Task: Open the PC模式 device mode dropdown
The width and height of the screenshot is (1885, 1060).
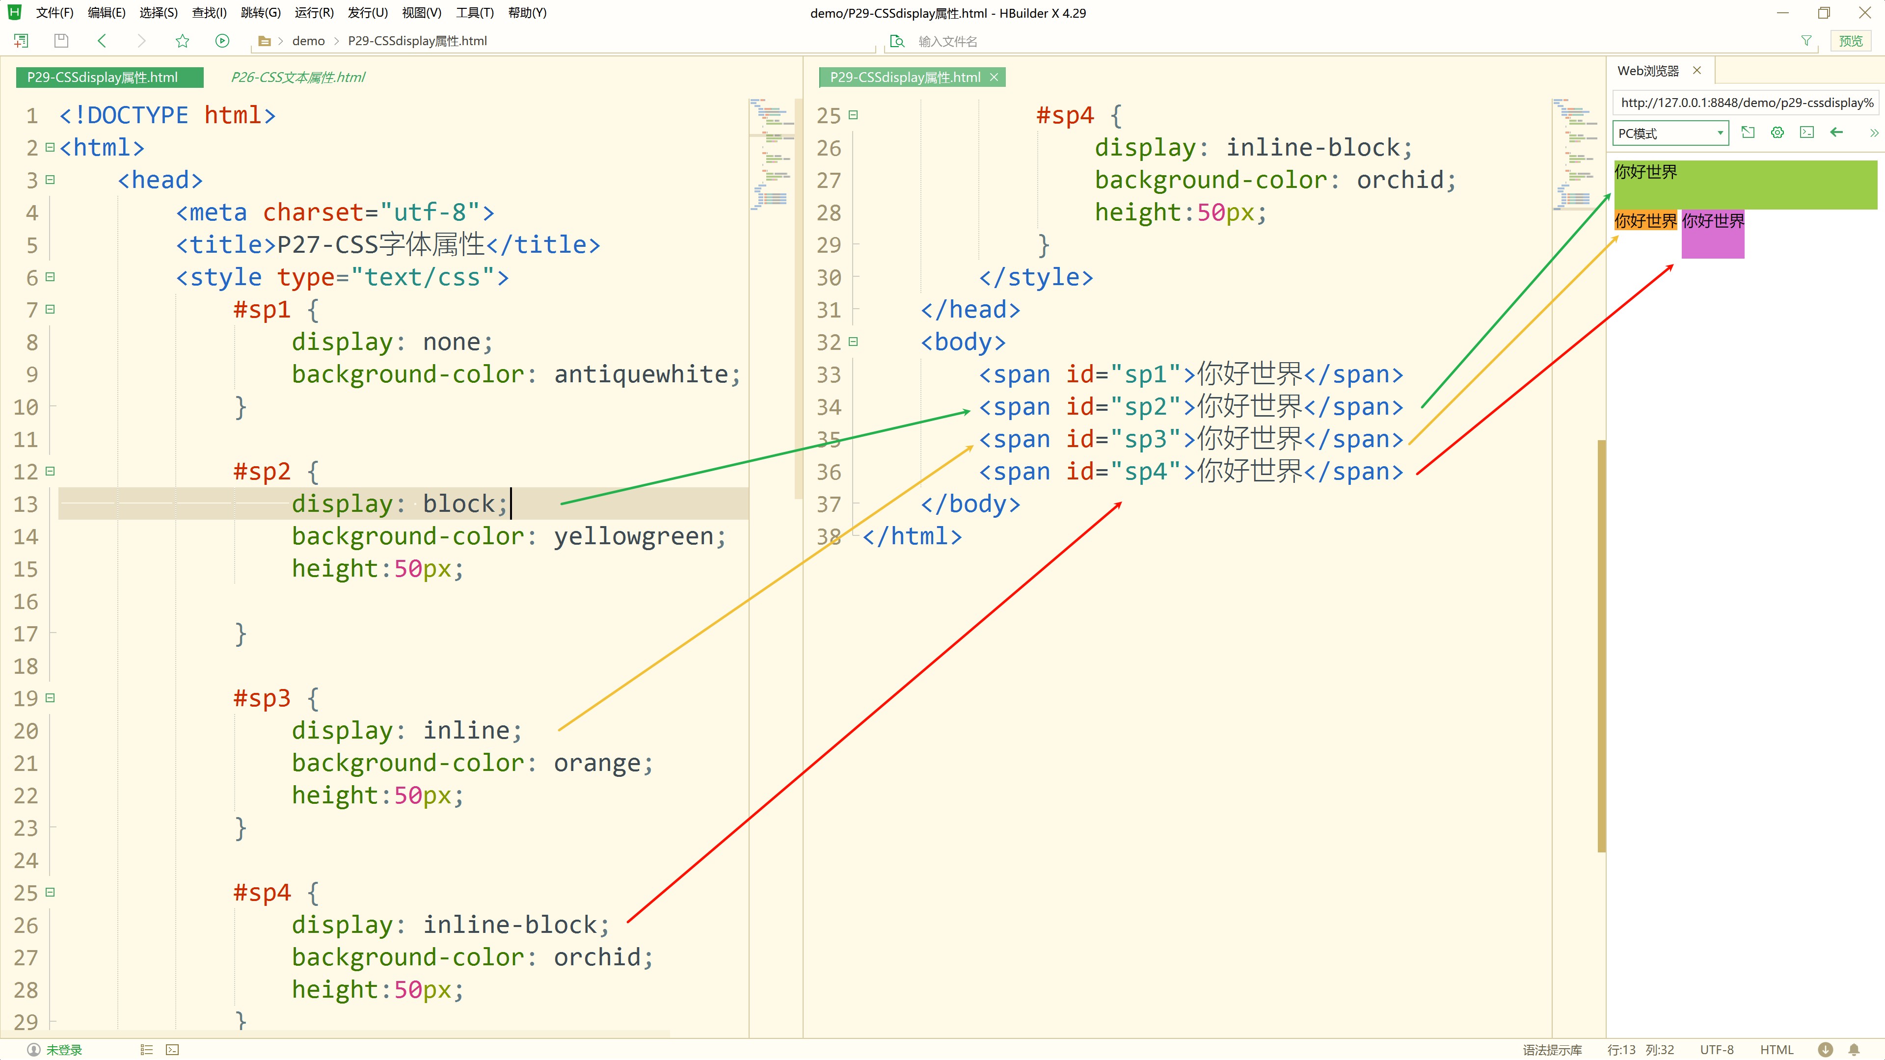Action: pos(1670,133)
